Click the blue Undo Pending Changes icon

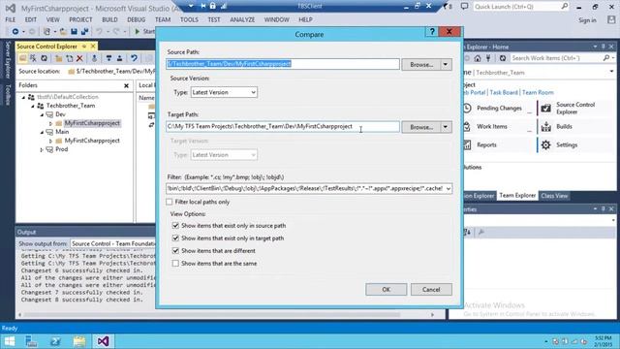[134, 58]
